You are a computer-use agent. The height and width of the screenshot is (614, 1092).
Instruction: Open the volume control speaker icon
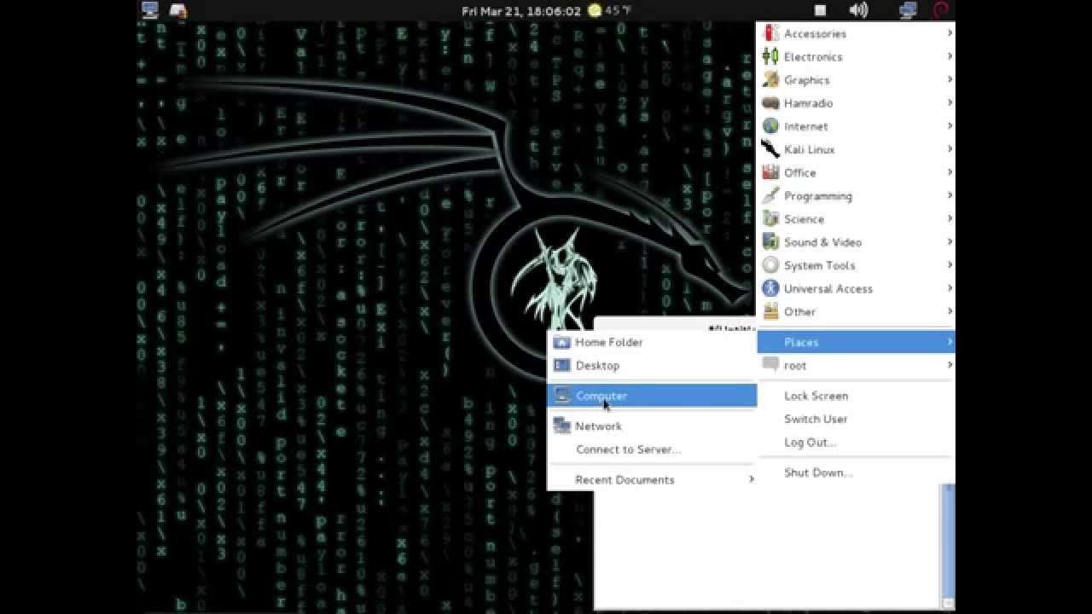click(857, 10)
